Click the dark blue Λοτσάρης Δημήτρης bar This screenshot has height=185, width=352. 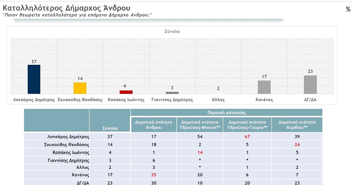click(x=34, y=79)
